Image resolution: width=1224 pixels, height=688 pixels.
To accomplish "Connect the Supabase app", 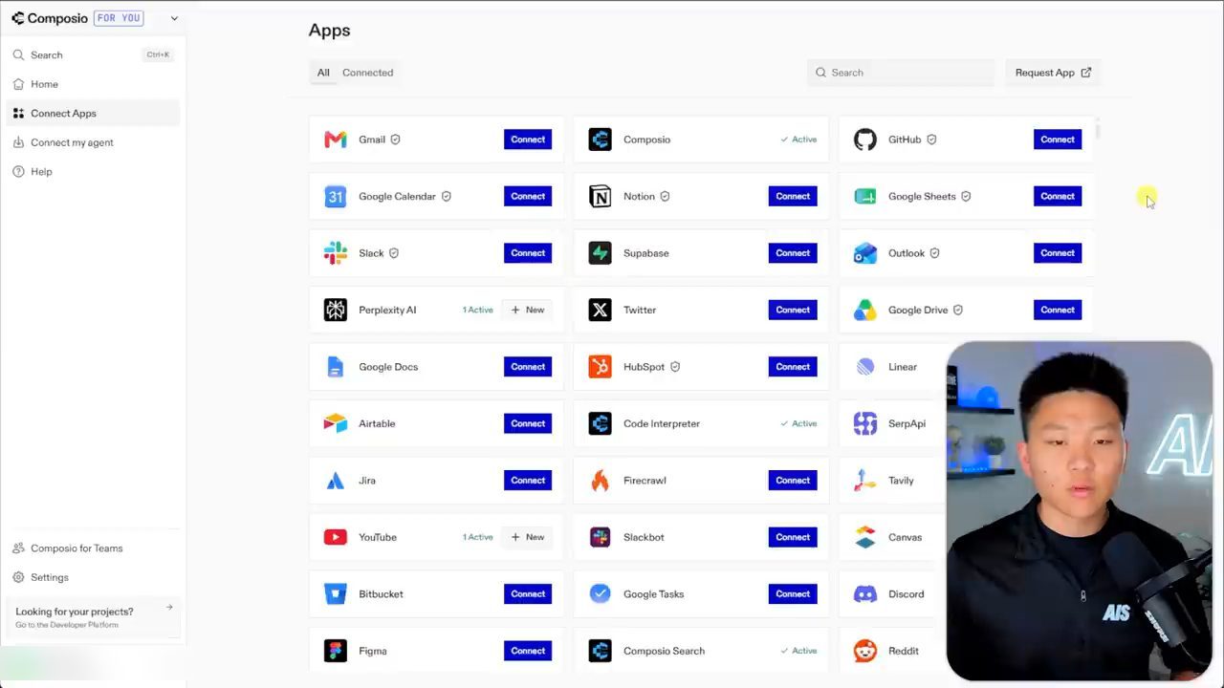I will pos(793,253).
